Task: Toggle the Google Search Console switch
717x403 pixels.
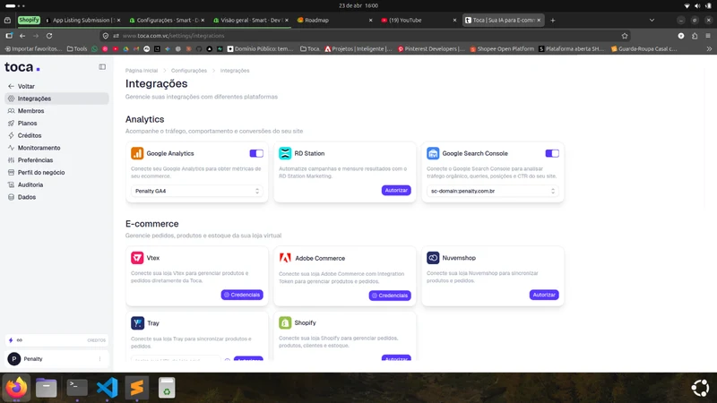Action: pos(552,153)
